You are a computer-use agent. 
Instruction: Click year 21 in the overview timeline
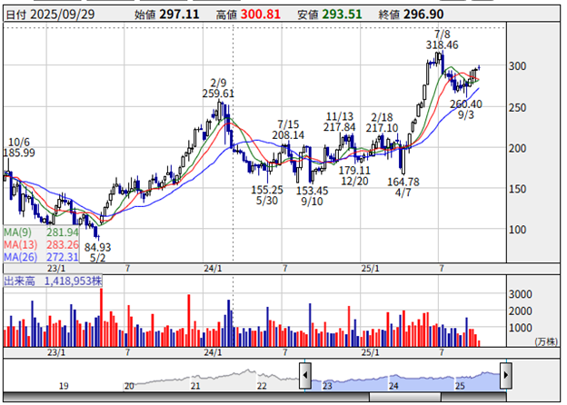[195, 386]
